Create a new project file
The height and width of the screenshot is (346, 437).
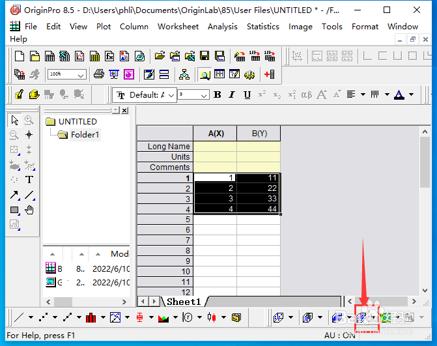[20, 56]
